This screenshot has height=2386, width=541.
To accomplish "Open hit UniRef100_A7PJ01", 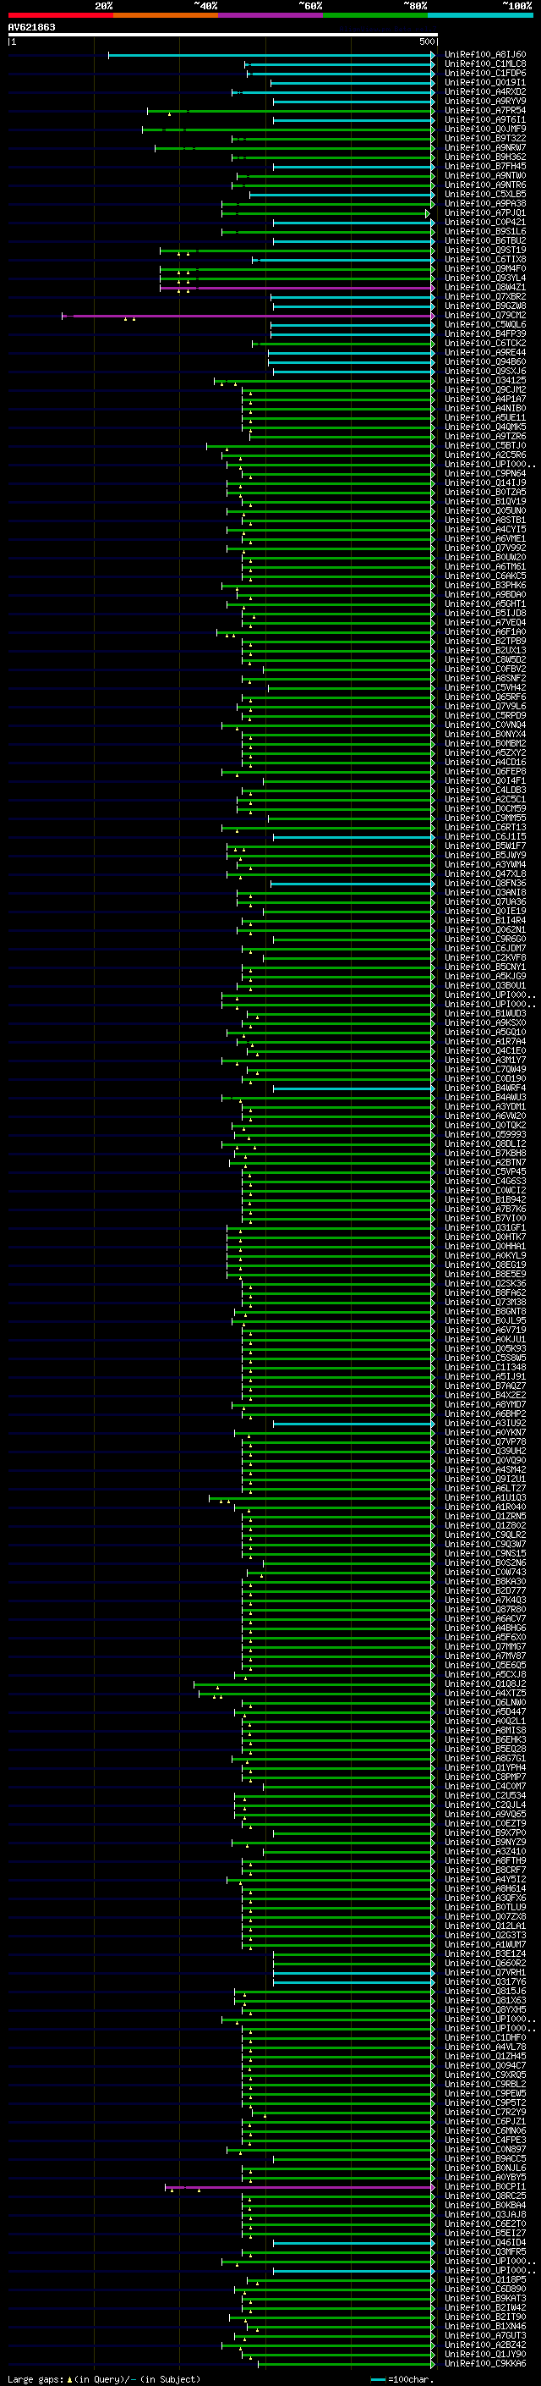I will [485, 213].
